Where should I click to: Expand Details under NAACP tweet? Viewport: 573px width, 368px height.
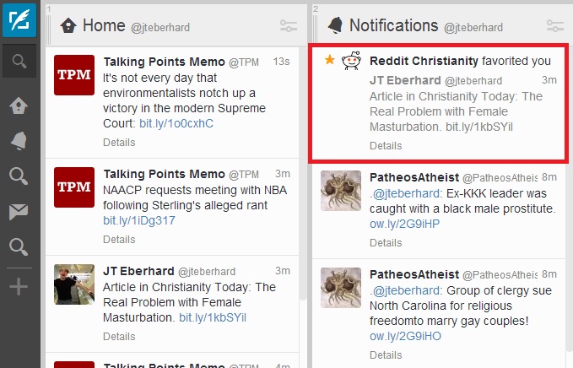click(x=119, y=240)
